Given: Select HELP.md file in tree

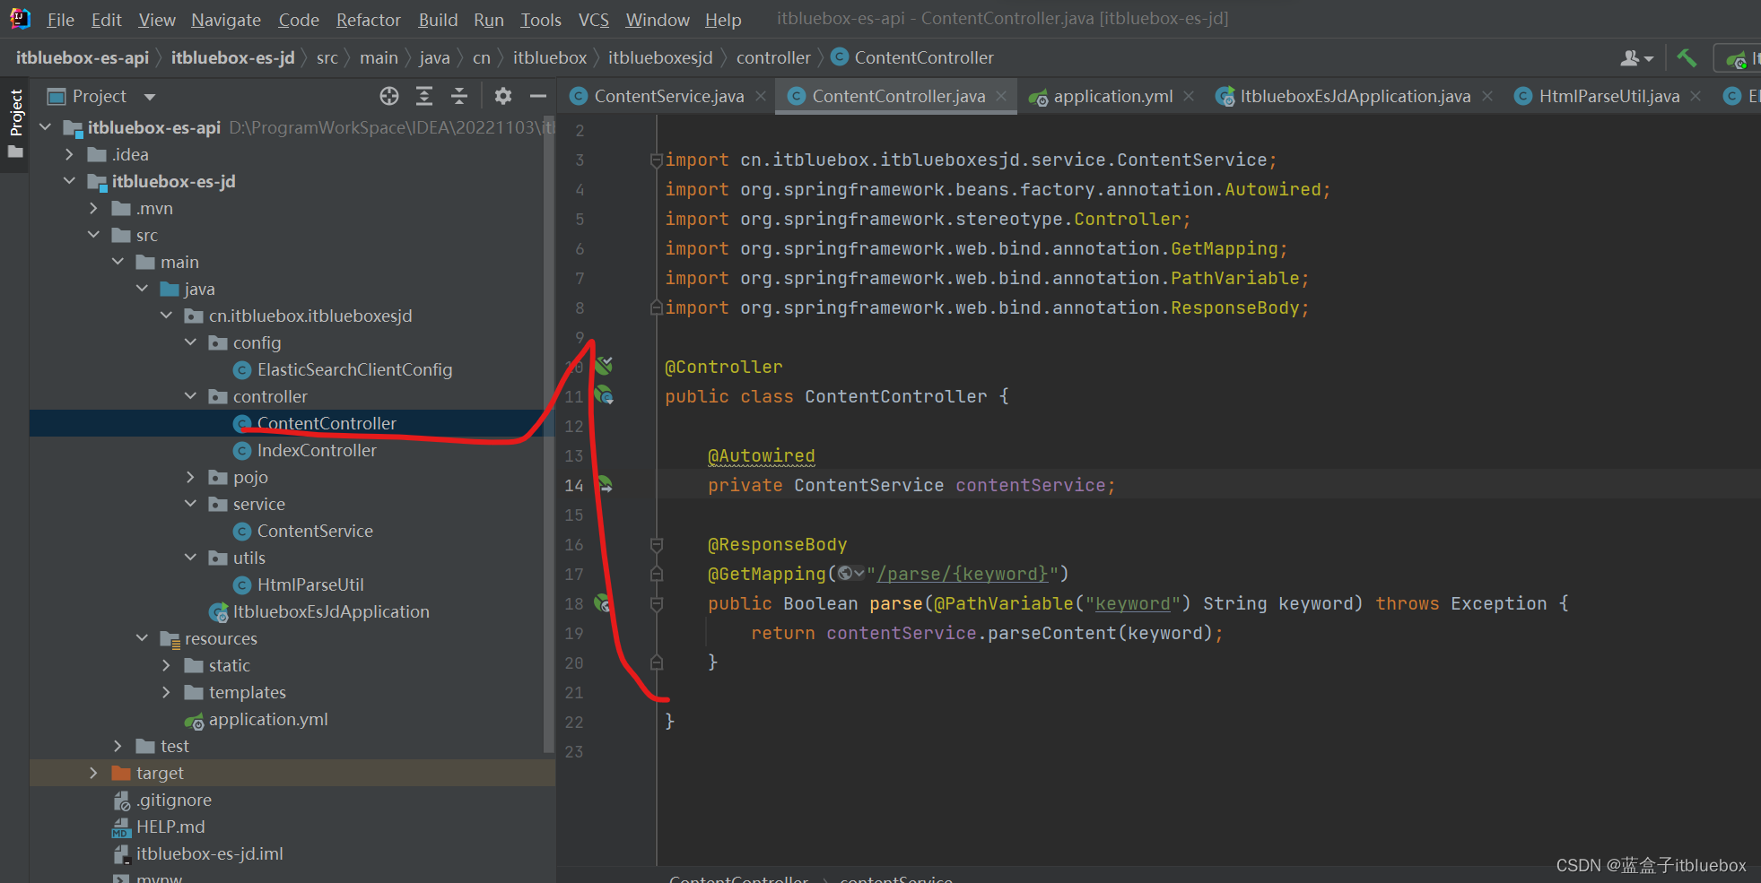Looking at the screenshot, I should pos(170,827).
